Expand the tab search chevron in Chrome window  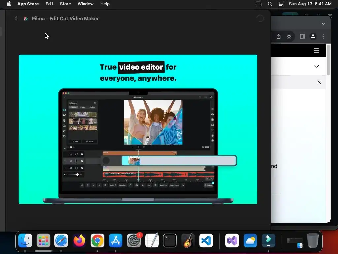[323, 24]
